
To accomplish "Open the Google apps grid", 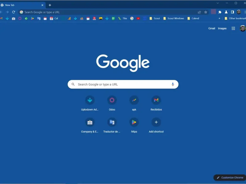I will pyautogui.click(x=233, y=28).
